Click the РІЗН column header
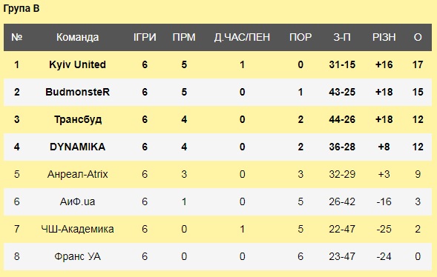Viewport: 437px width, 277px height. 384,37
